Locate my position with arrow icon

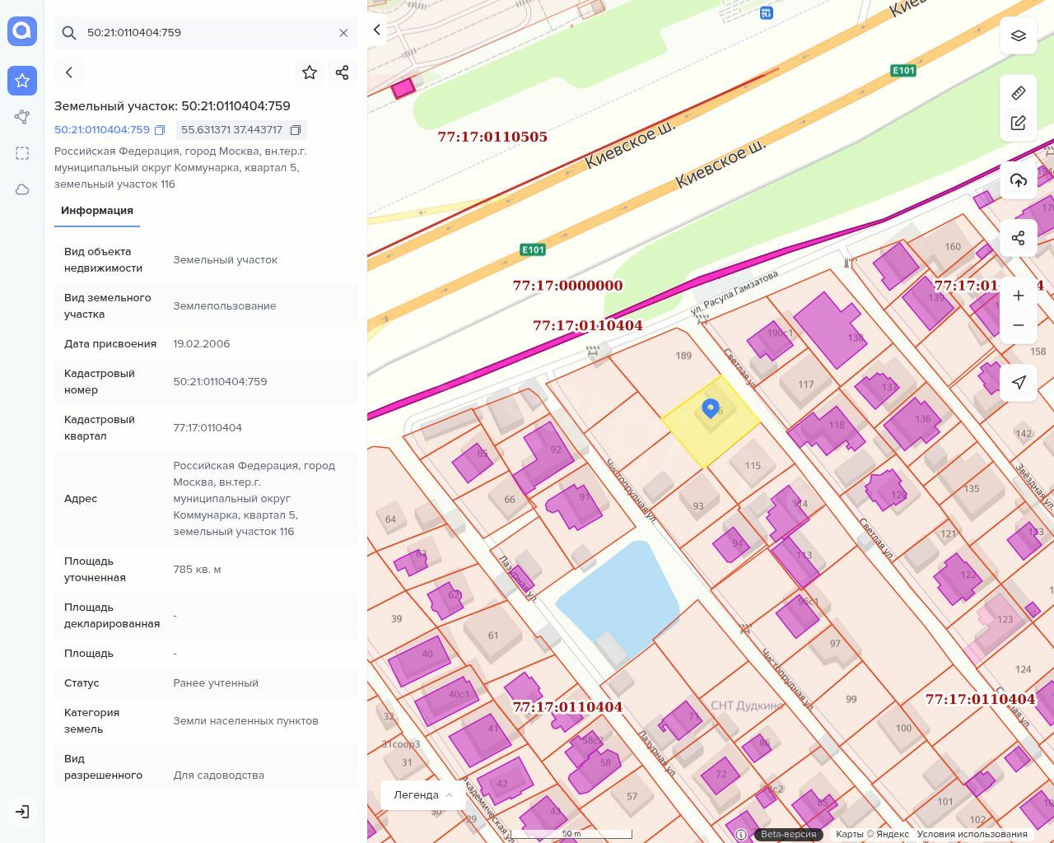pos(1018,382)
